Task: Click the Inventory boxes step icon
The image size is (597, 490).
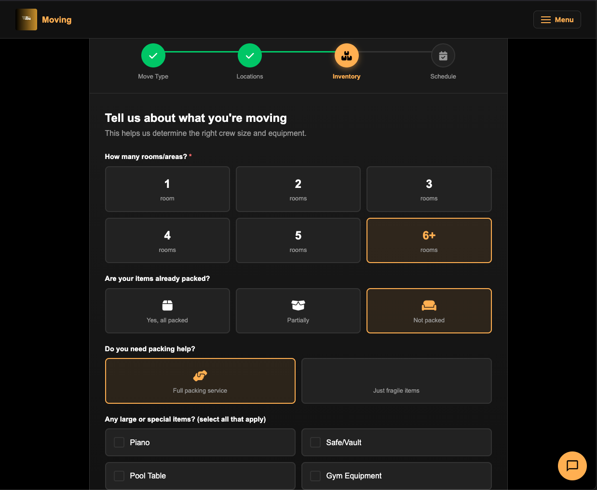Action: [346, 56]
